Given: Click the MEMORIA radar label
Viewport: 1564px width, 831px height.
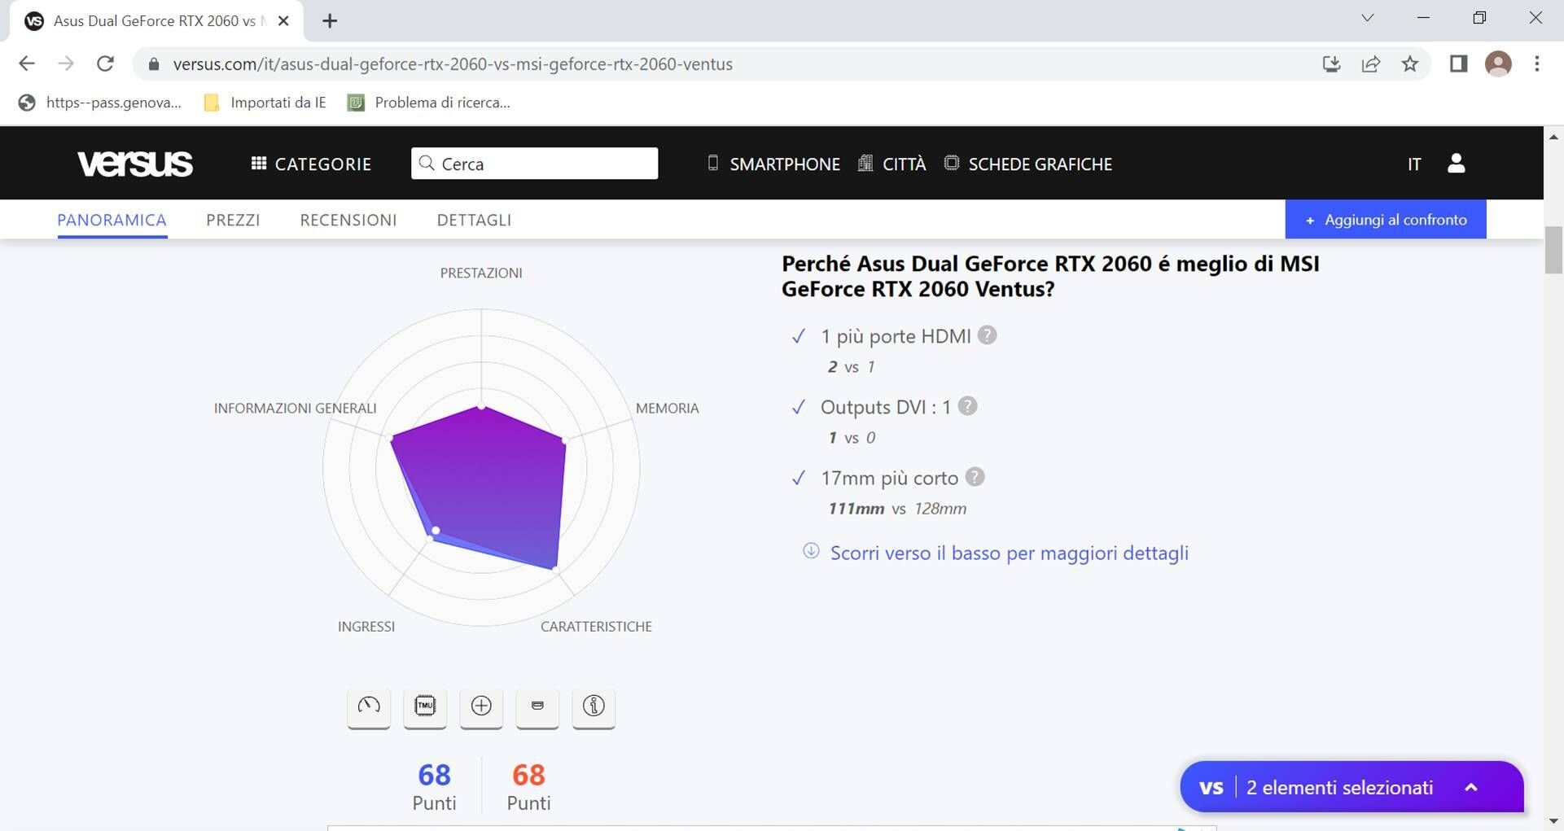Looking at the screenshot, I should pos(667,409).
